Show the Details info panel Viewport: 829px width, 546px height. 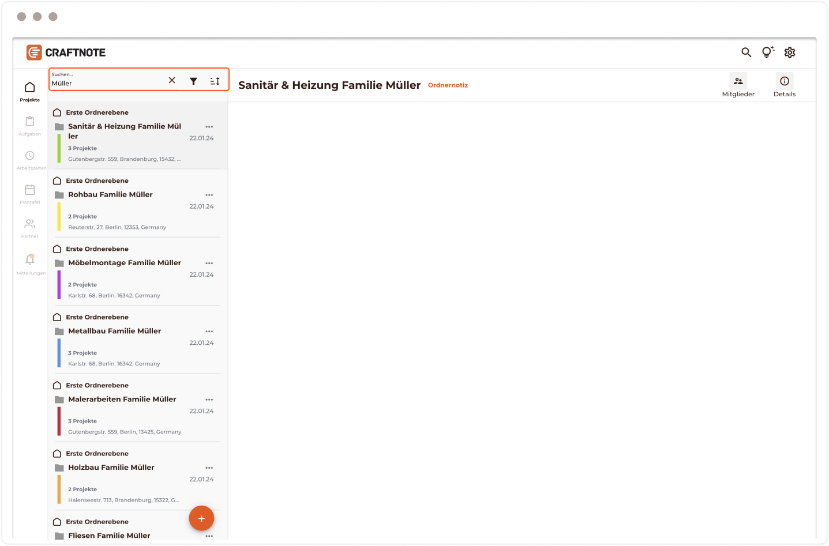tap(784, 85)
